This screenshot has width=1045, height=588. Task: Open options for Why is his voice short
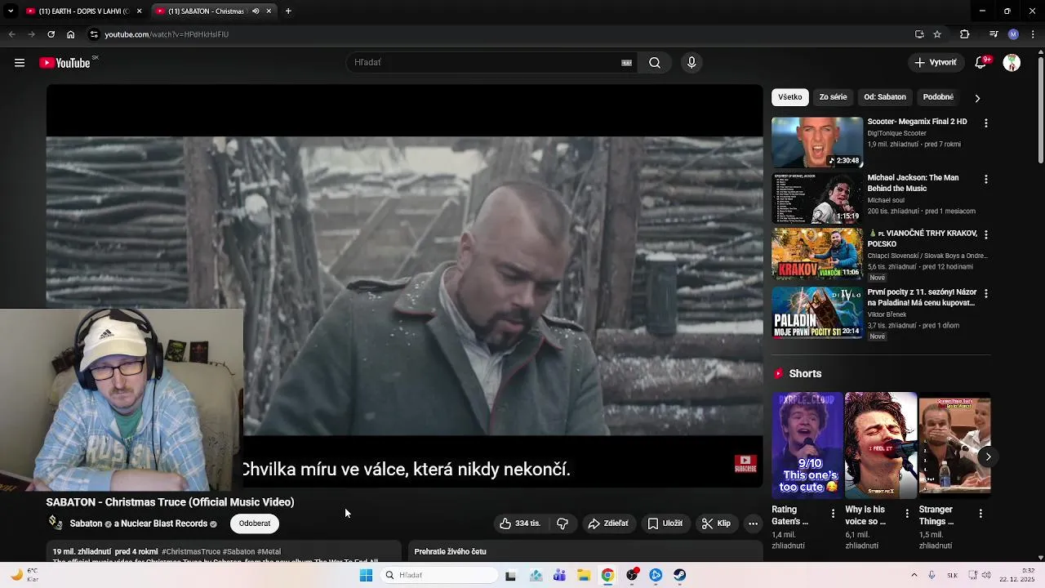(906, 514)
